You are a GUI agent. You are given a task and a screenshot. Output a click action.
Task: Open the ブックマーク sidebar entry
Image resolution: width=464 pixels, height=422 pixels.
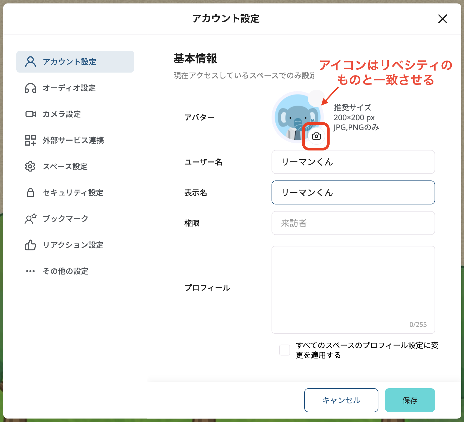coord(65,218)
